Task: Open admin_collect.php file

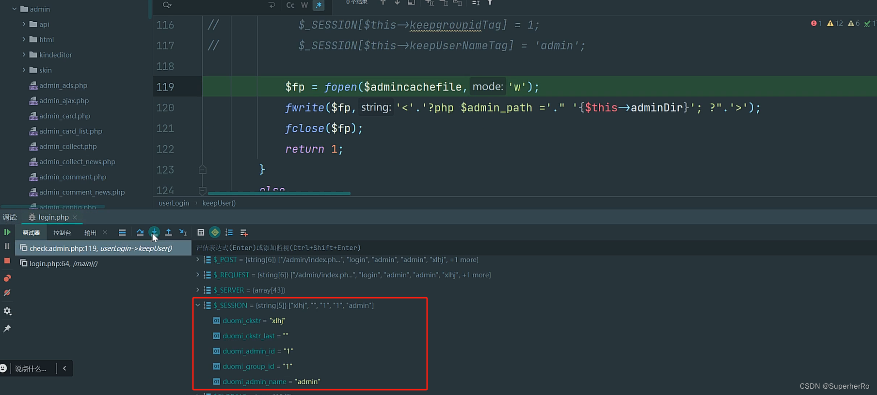Action: coord(68,146)
